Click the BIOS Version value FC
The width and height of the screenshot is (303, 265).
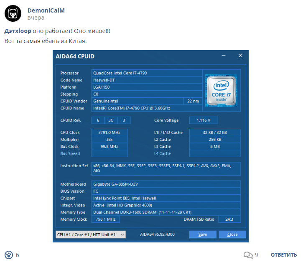click(x=166, y=191)
